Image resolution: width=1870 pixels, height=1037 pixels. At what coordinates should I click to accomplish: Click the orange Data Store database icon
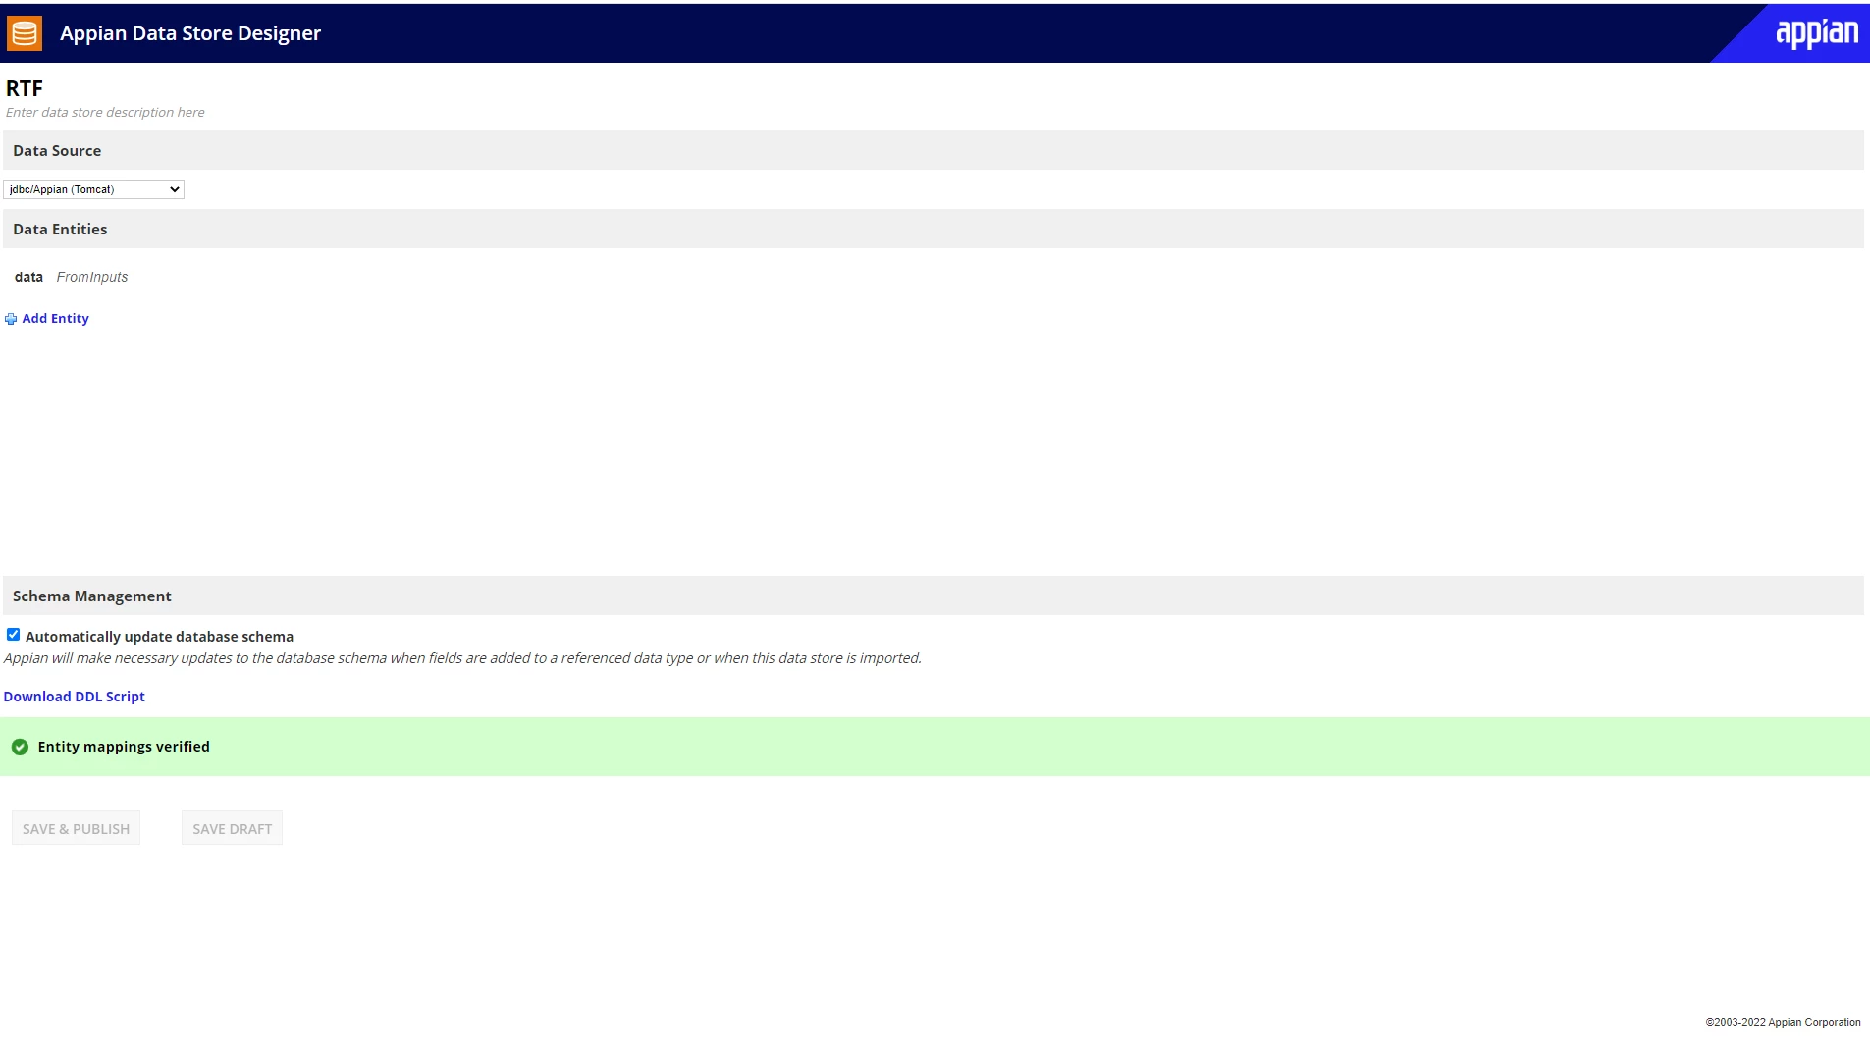pos(25,33)
